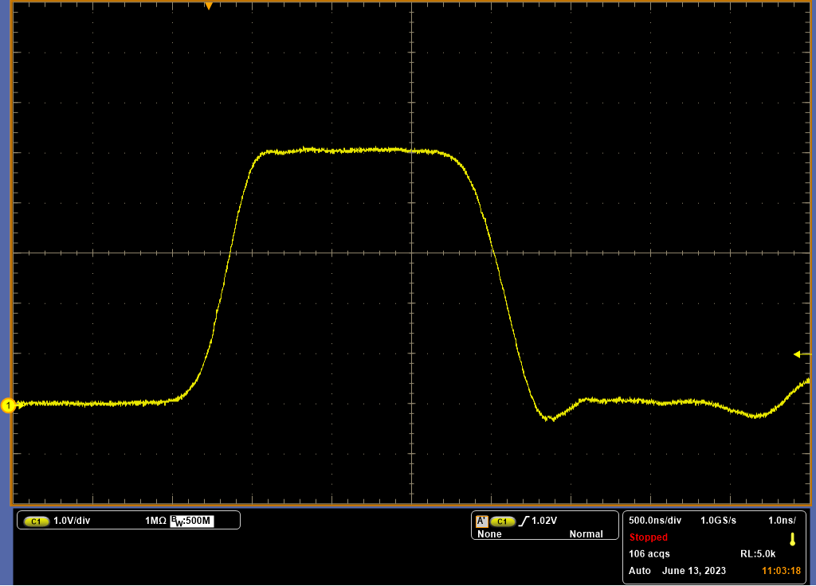Open the 500.0ns/div horizontal scale readout

655,520
